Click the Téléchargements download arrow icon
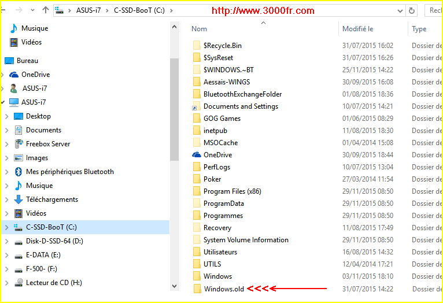This screenshot has width=443, height=303. 19,199
